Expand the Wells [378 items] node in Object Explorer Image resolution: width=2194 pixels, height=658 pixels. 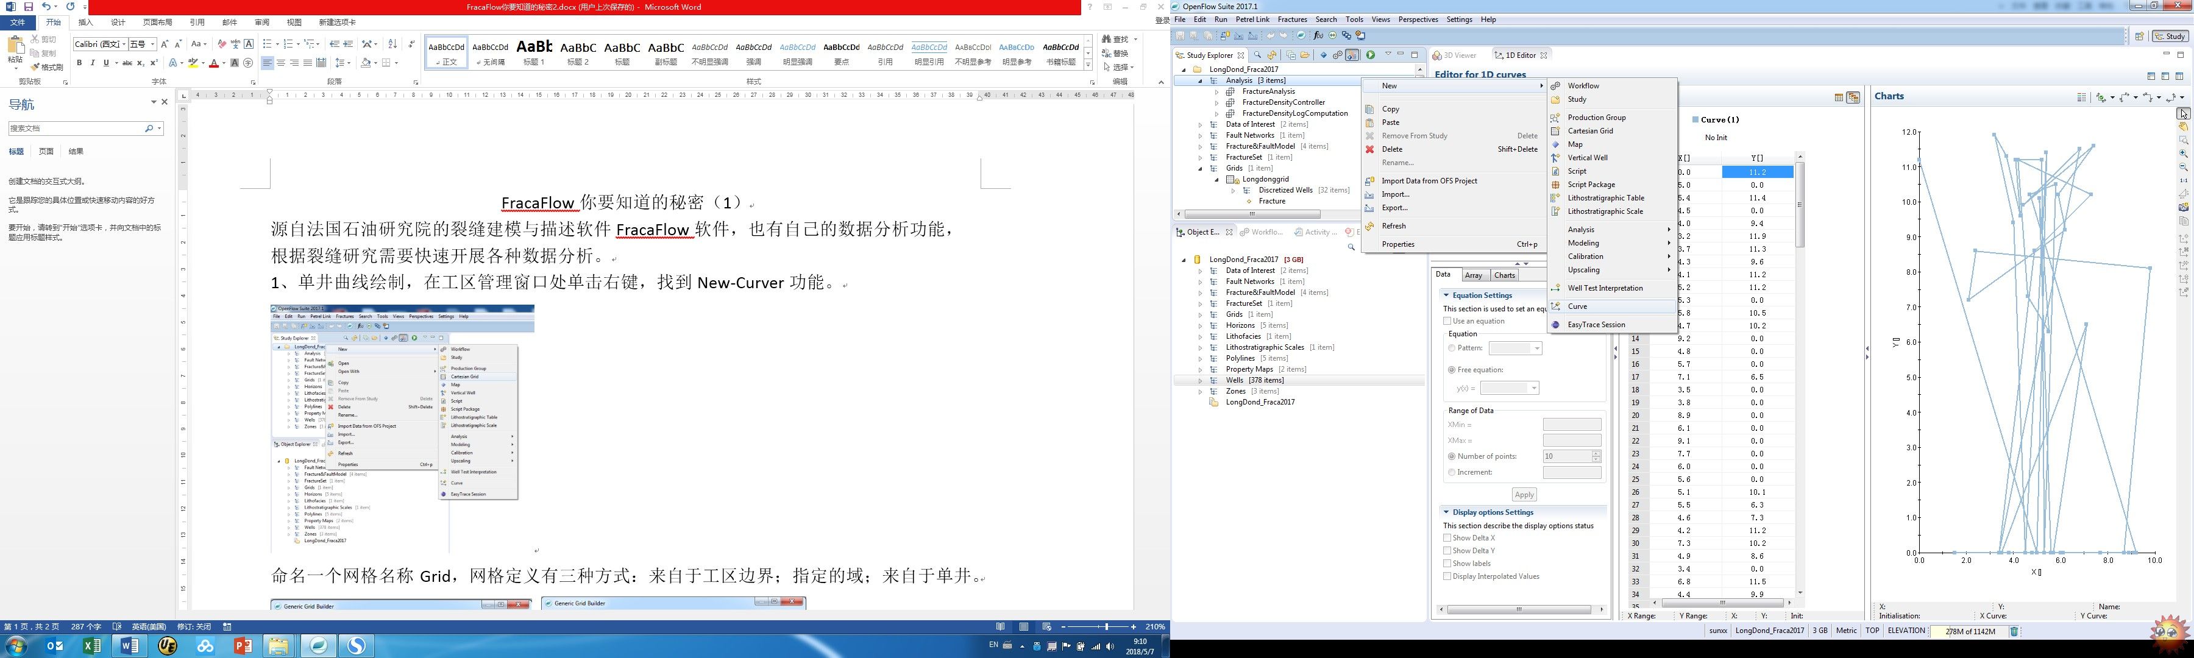(1200, 381)
